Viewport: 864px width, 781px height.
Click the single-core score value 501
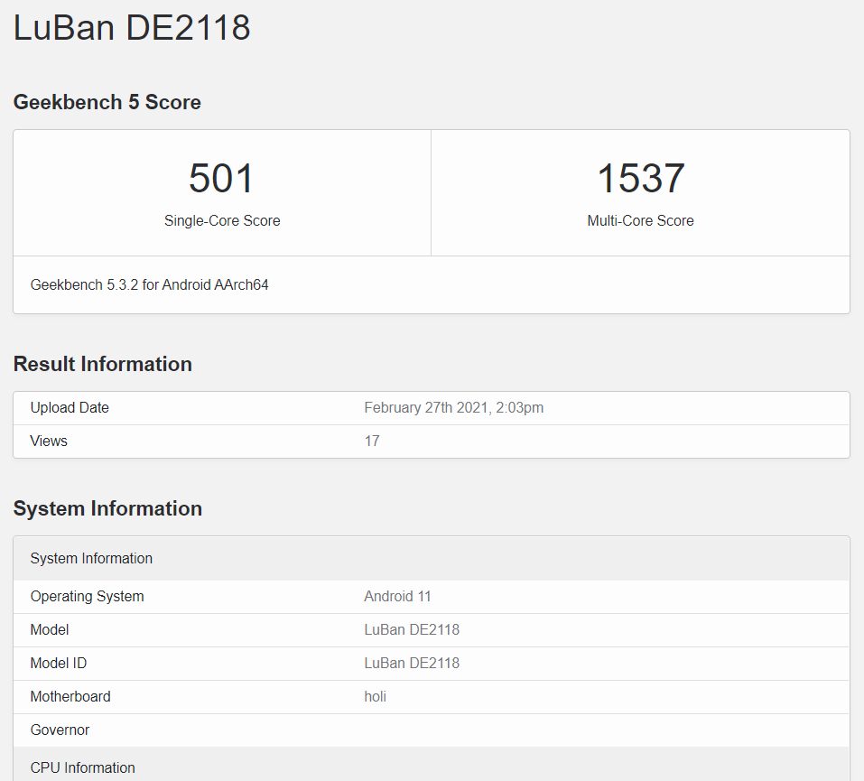tap(221, 178)
